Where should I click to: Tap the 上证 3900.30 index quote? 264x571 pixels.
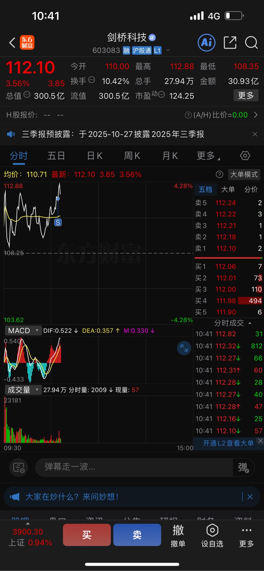[30, 537]
